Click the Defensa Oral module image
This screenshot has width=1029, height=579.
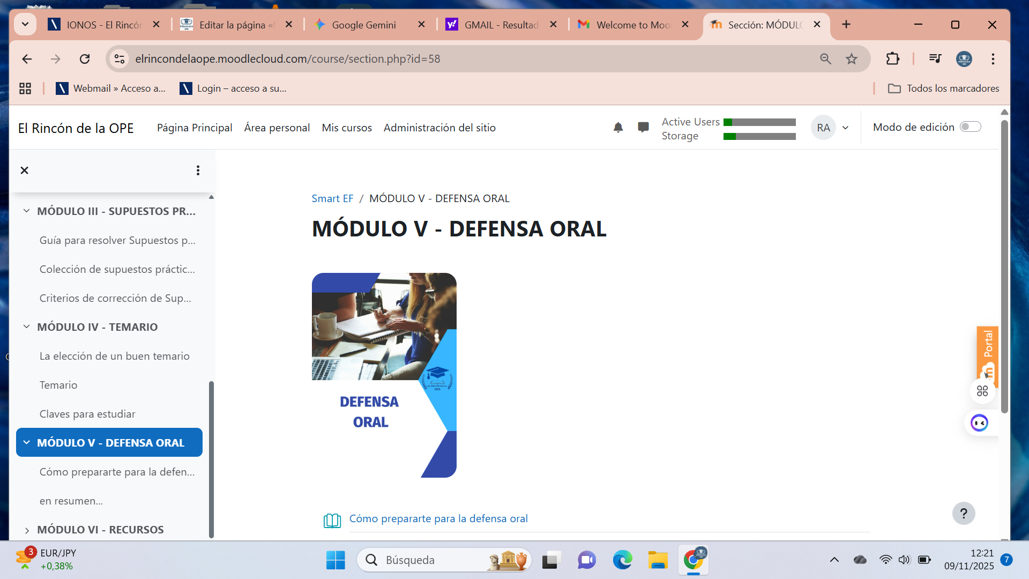click(x=384, y=375)
